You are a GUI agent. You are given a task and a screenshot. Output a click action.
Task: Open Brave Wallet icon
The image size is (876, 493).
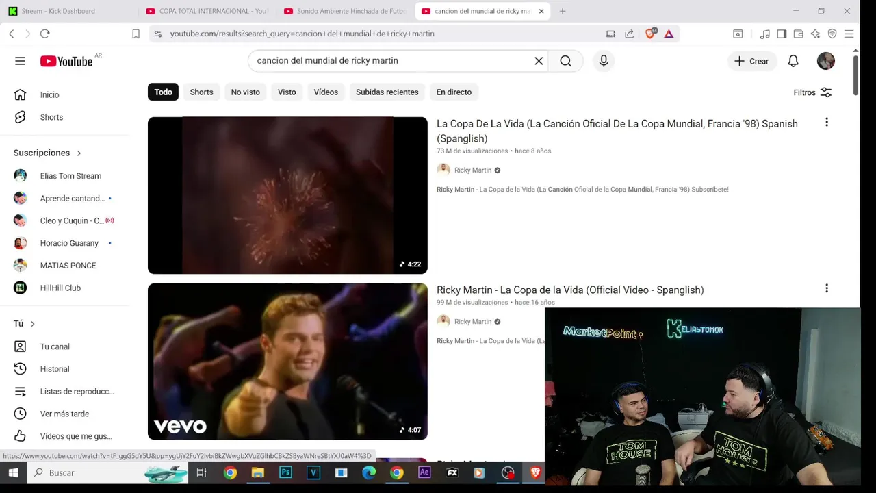[798, 34]
